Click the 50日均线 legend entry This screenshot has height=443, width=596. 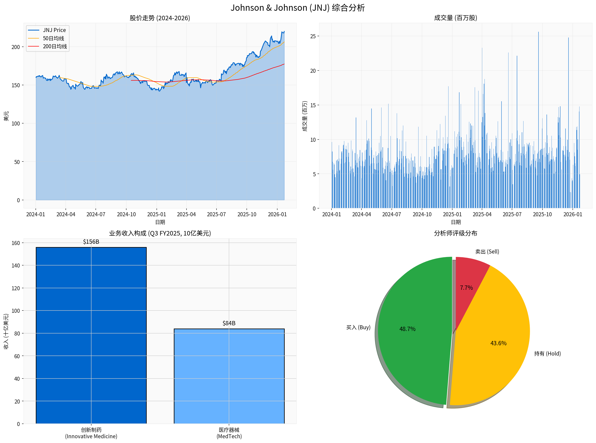[x=53, y=38]
